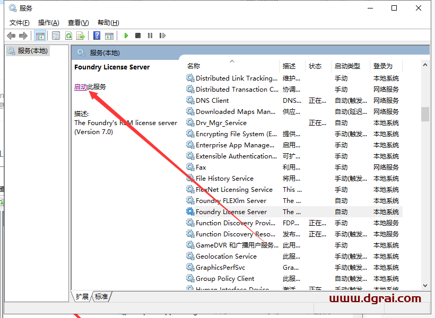Open the Help question mark icon
The width and height of the screenshot is (435, 318).
coord(97,36)
